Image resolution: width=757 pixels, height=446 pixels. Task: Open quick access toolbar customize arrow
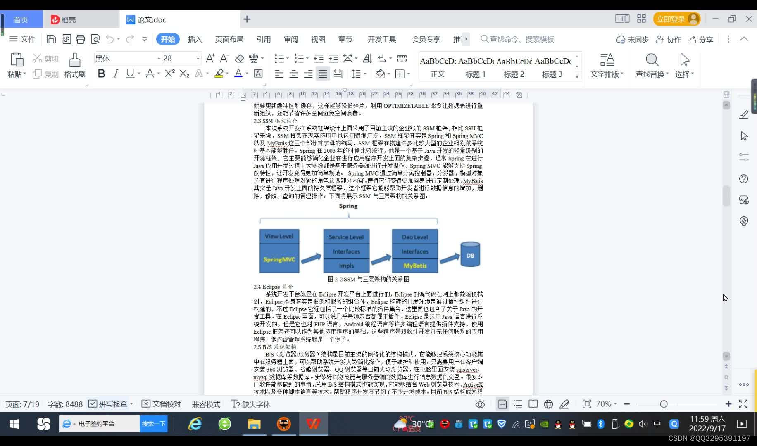click(144, 39)
